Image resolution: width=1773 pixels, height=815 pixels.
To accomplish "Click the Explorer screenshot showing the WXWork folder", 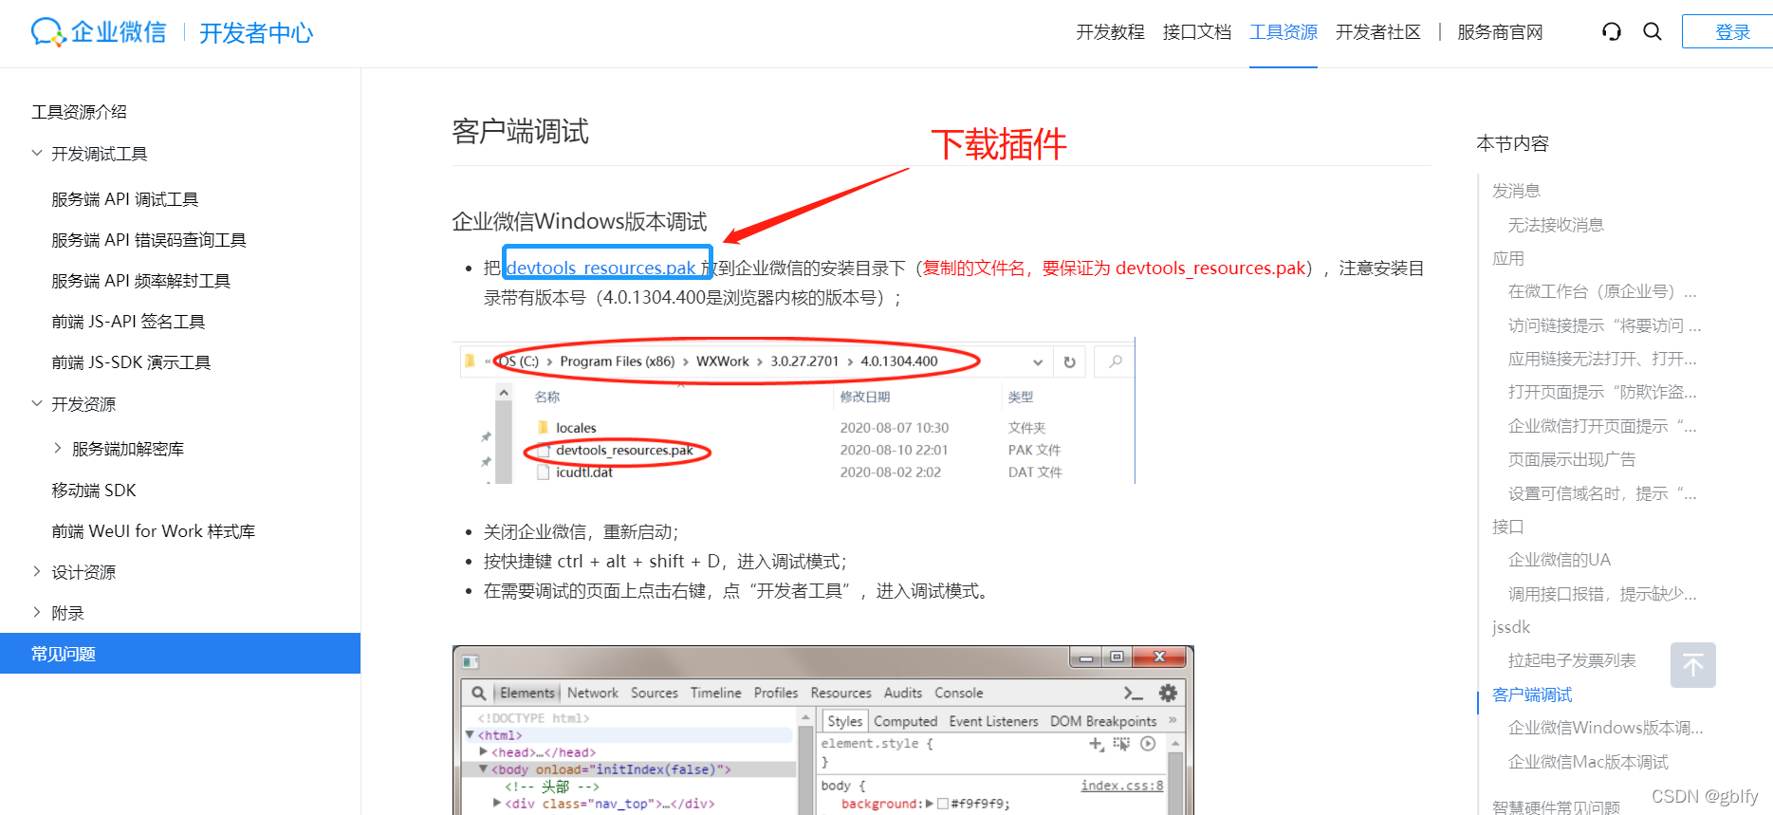I will click(794, 411).
